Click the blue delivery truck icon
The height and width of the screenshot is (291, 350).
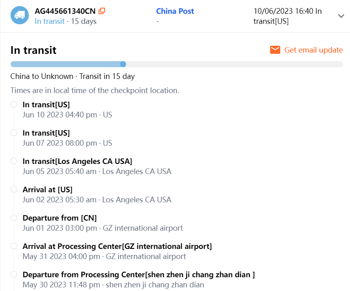[x=19, y=15]
